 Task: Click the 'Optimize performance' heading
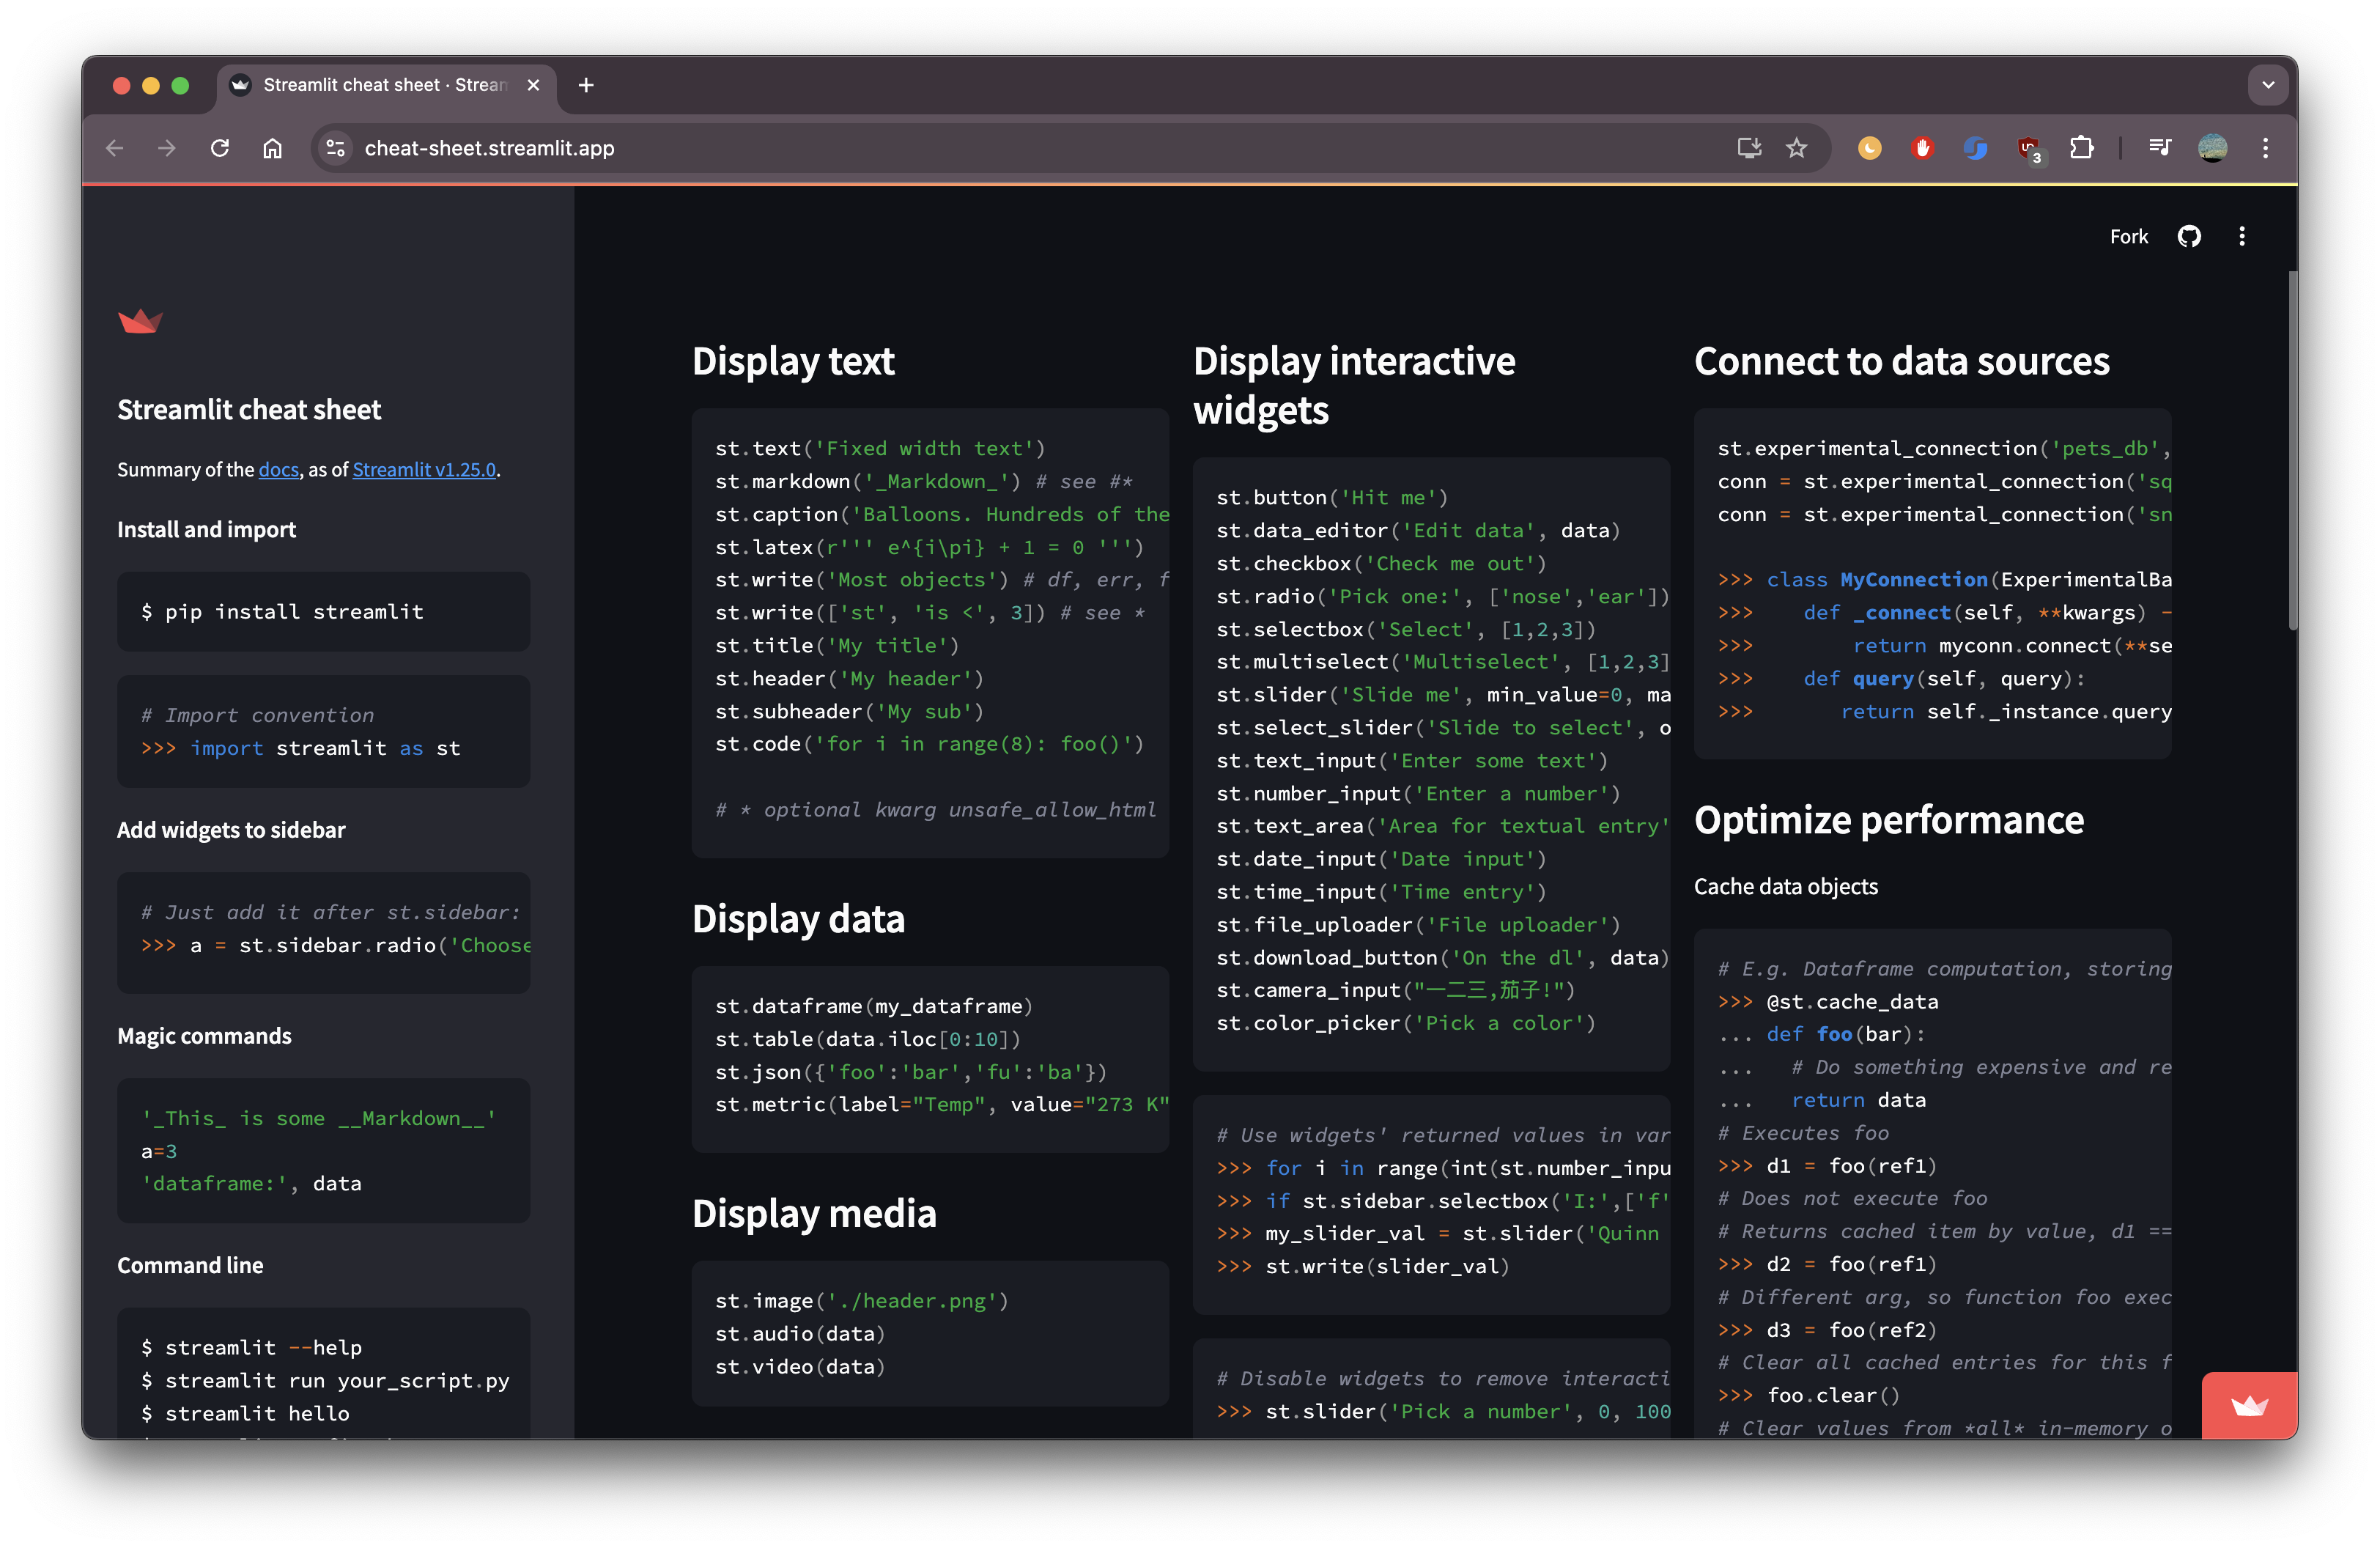pyautogui.click(x=1889, y=820)
